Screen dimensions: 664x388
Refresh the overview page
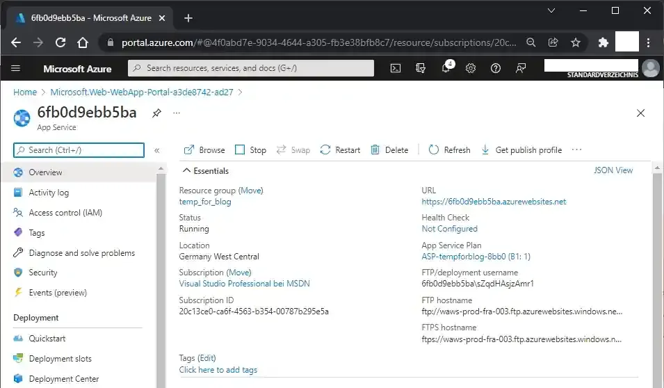point(449,150)
